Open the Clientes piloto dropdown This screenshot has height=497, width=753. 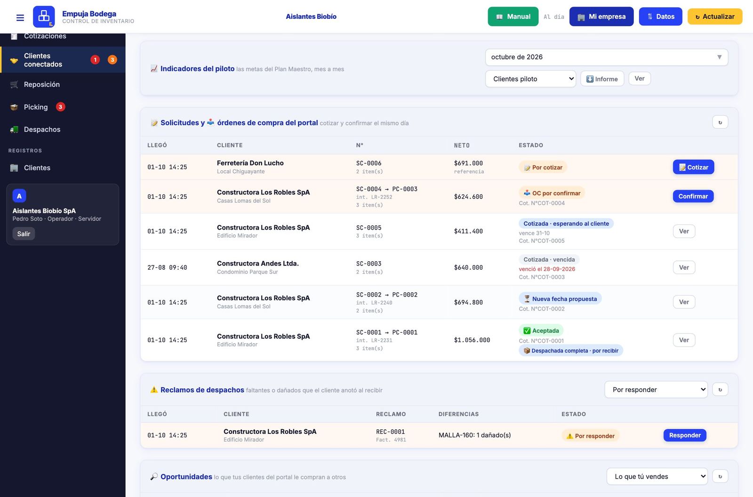[531, 79]
